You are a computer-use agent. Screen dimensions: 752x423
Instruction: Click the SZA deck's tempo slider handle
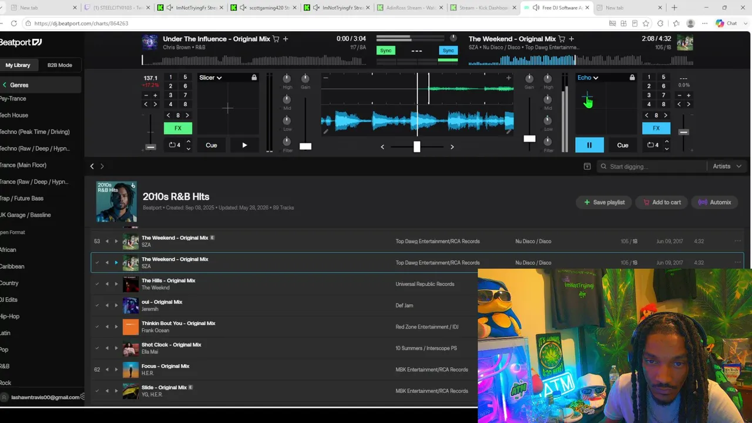click(x=683, y=132)
